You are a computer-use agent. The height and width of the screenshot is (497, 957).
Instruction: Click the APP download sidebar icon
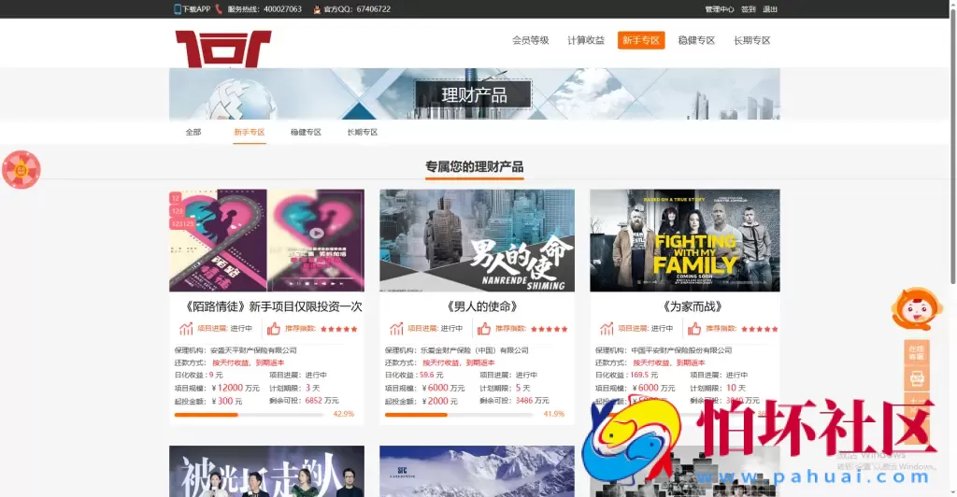(x=916, y=378)
